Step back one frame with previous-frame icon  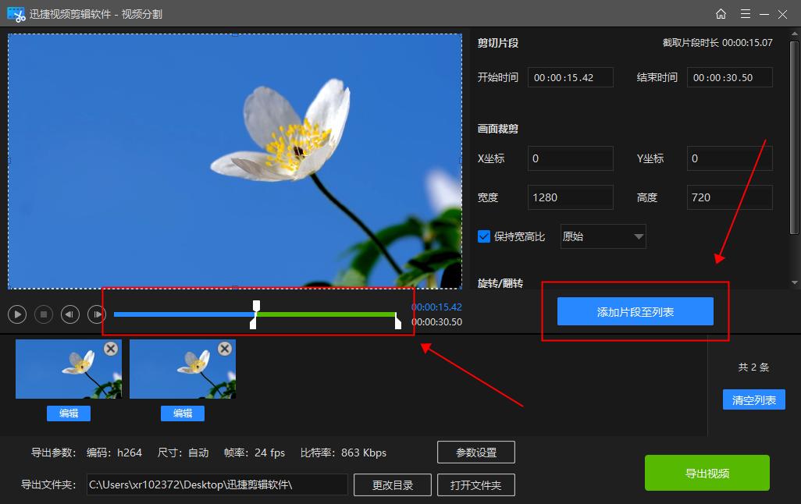coord(69,314)
